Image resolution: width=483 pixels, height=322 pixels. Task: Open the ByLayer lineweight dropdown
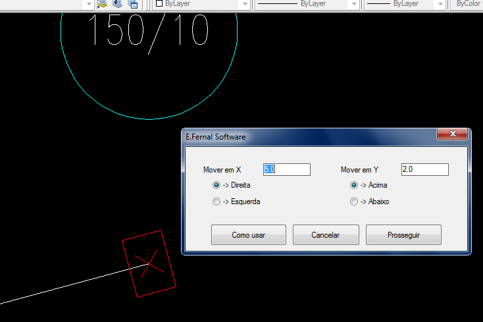coord(440,4)
